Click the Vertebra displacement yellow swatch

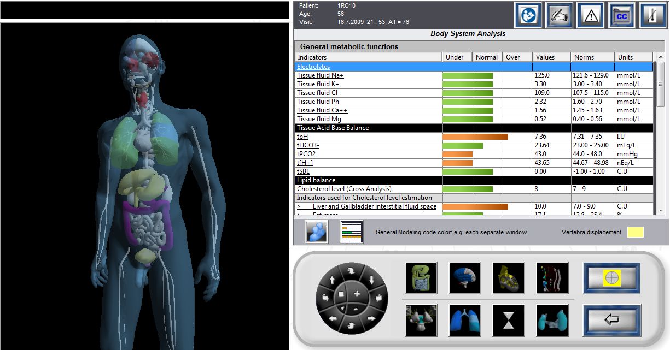(636, 232)
